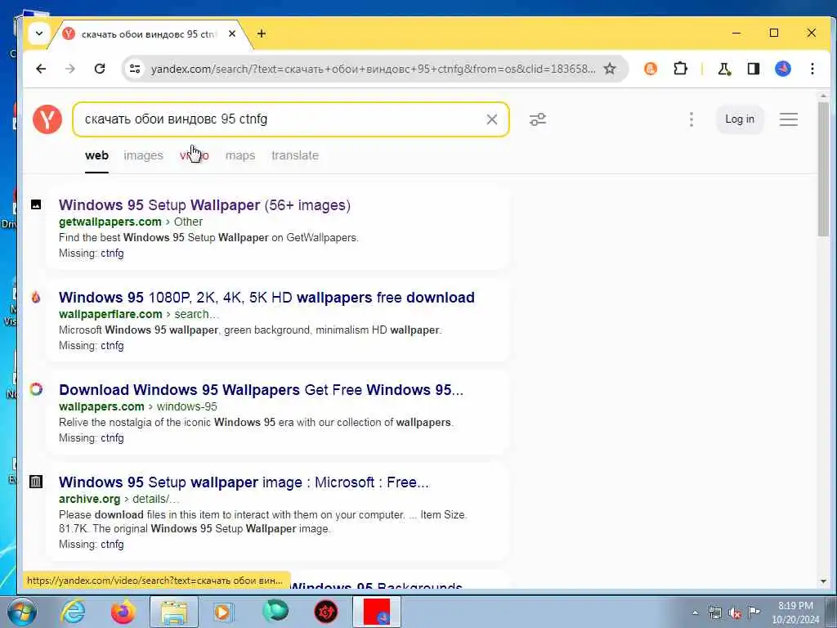Launch Firefox from the taskbar
This screenshot has width=837, height=628.
(123, 612)
